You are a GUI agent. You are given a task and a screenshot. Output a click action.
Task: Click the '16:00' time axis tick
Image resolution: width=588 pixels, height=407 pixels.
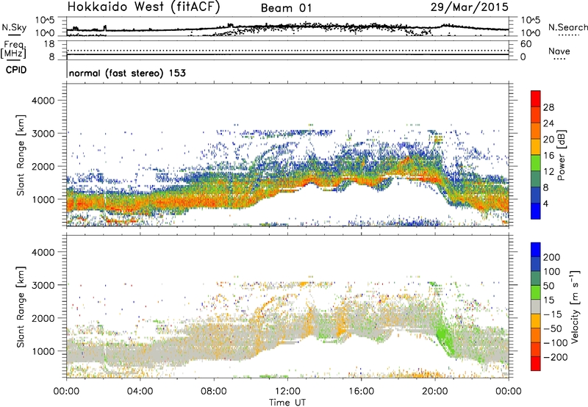click(361, 392)
